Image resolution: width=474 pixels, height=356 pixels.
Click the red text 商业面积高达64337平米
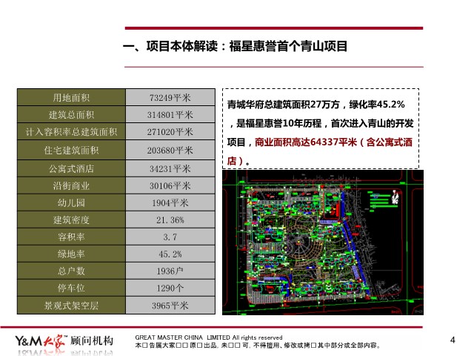pos(306,142)
